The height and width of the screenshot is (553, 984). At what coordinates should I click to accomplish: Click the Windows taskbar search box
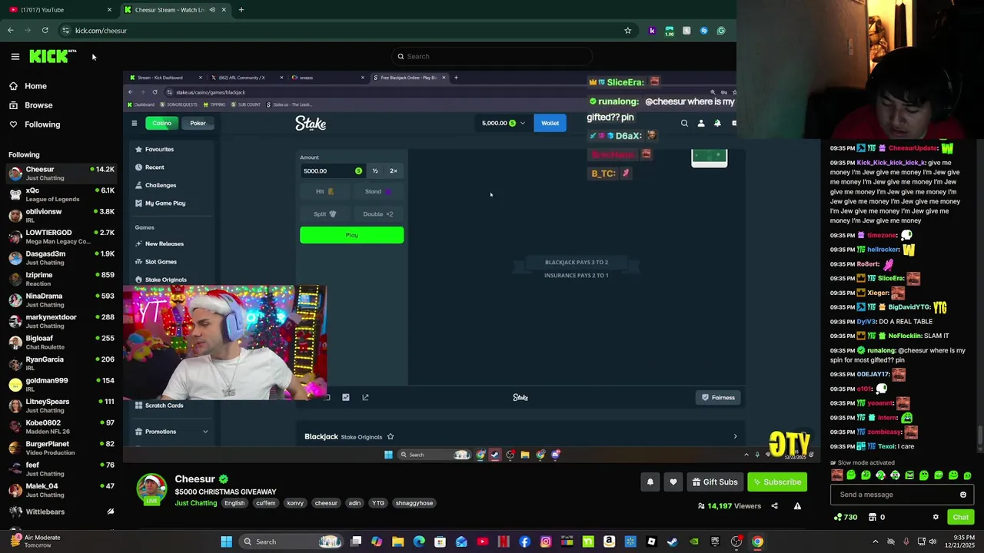290,541
